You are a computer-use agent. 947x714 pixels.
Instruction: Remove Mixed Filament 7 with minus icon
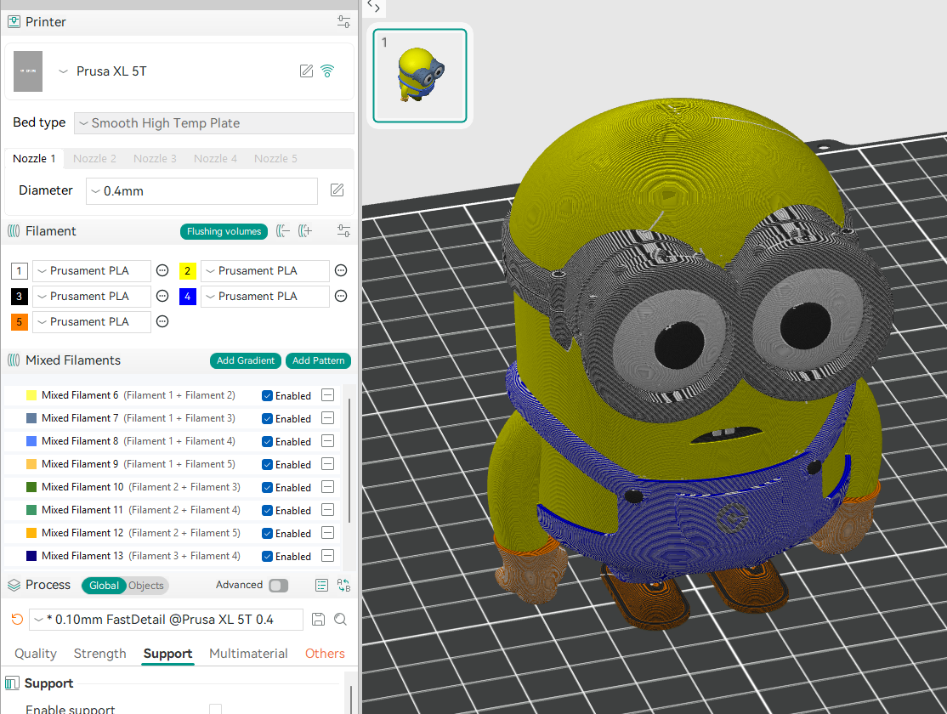point(328,418)
